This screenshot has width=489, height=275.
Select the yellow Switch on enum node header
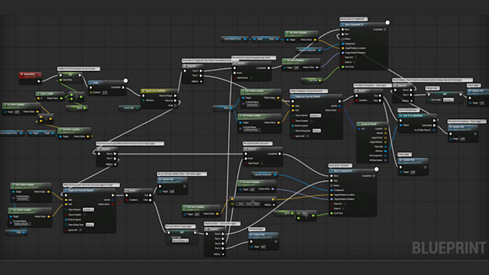coord(159,90)
